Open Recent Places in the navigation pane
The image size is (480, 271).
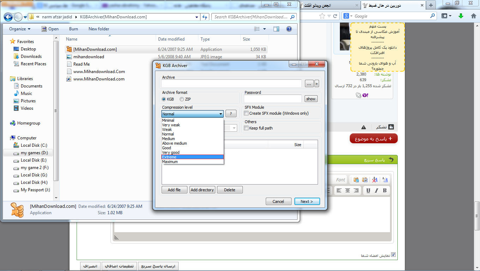[x=34, y=64]
